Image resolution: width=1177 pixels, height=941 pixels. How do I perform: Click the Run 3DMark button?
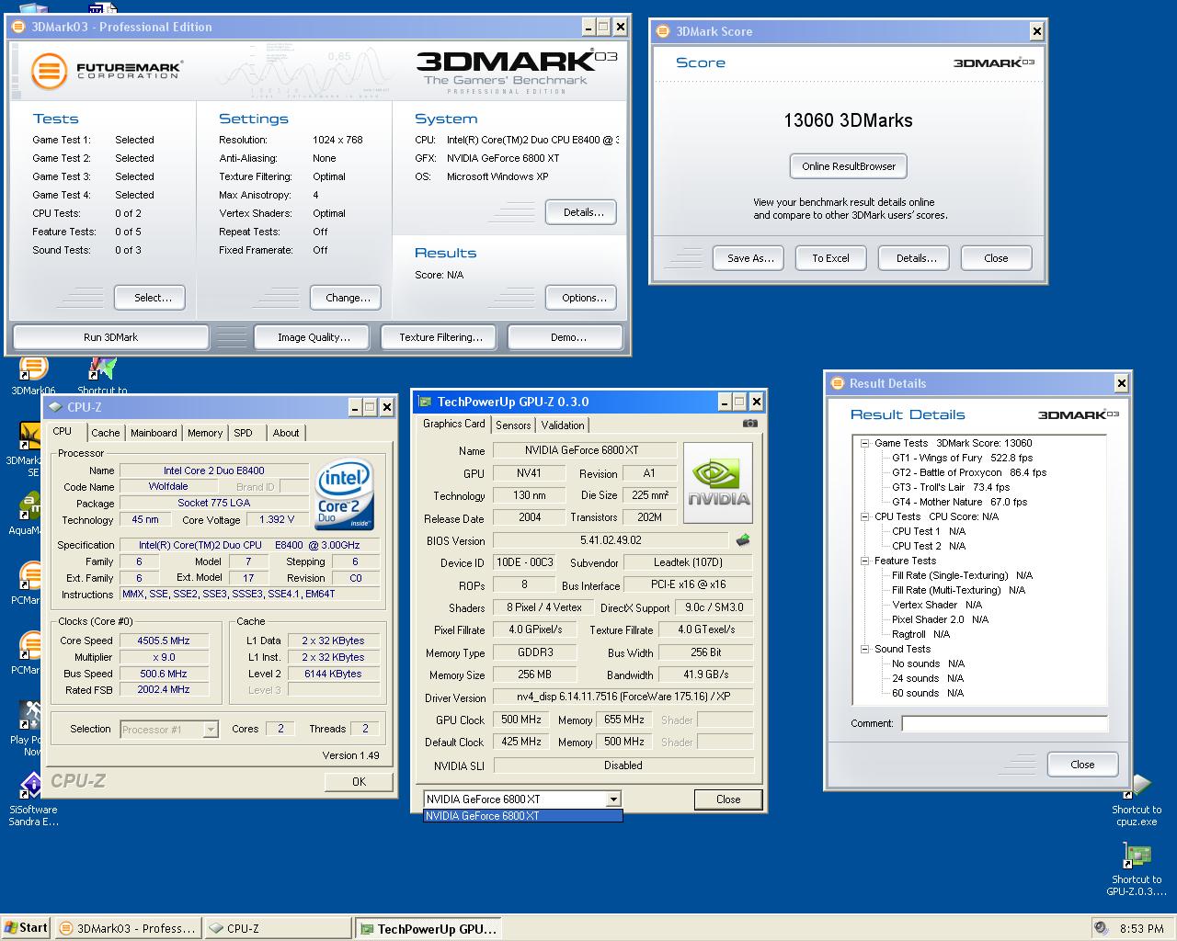pyautogui.click(x=110, y=337)
